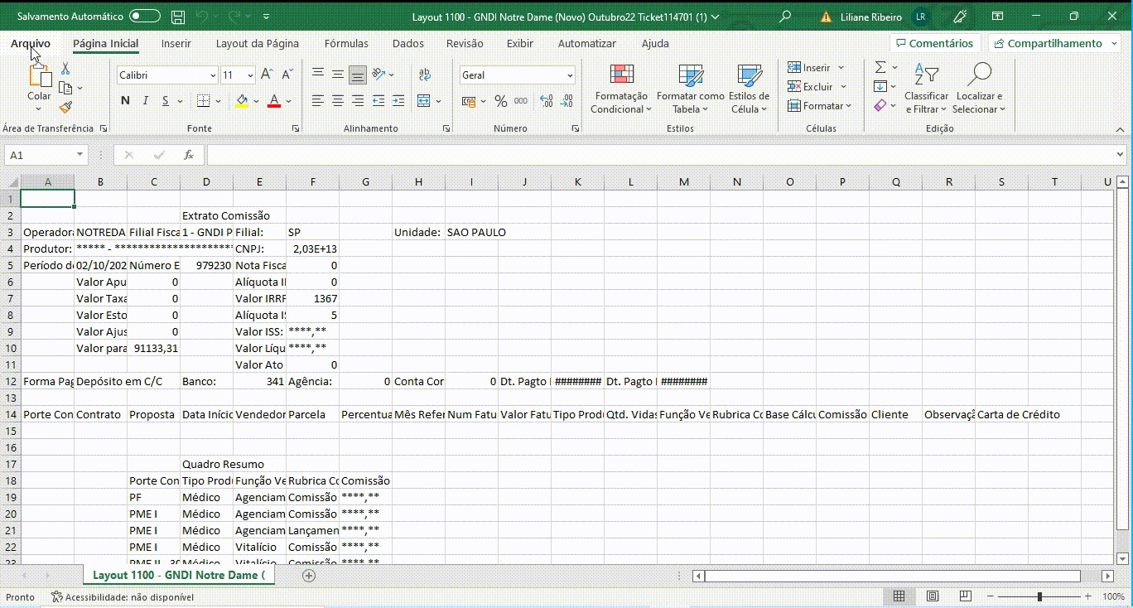The height and width of the screenshot is (608, 1133).
Task: Click the center align icon
Action: (337, 100)
